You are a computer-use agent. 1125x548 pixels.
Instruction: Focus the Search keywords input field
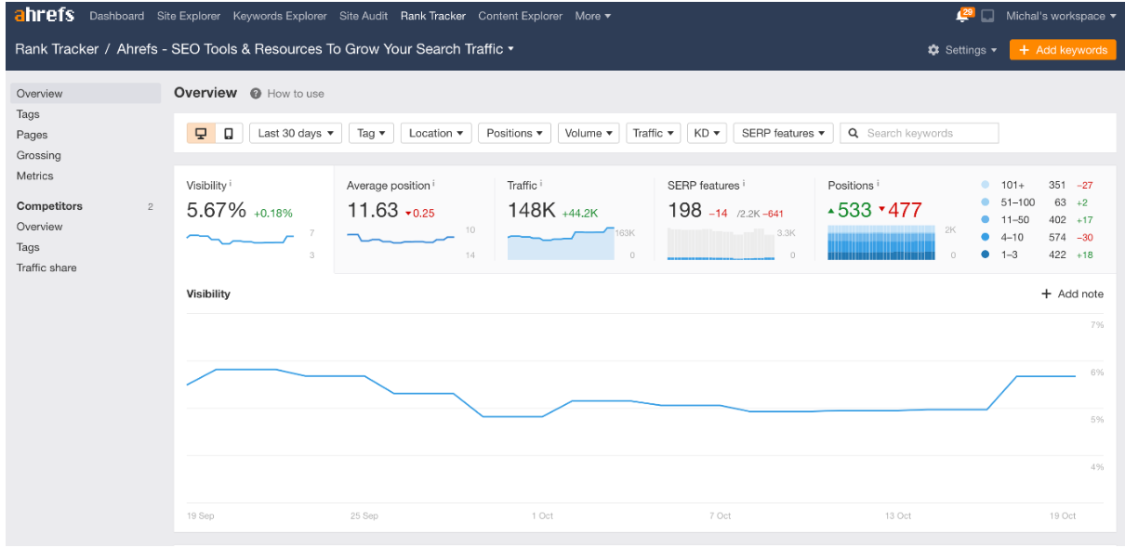[920, 133]
